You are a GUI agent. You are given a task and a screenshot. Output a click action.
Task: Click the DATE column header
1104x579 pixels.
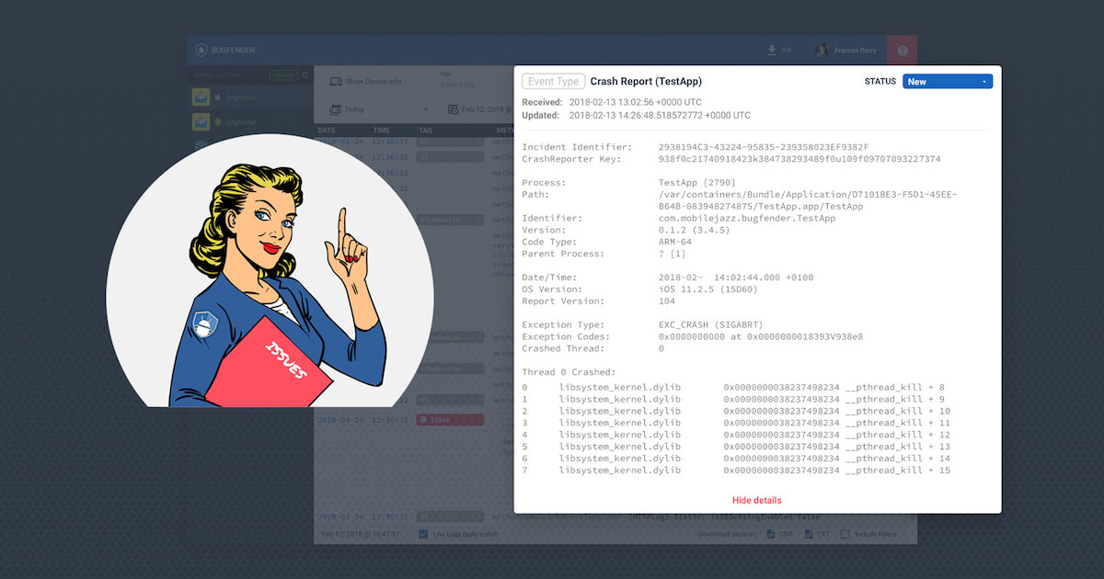click(327, 131)
